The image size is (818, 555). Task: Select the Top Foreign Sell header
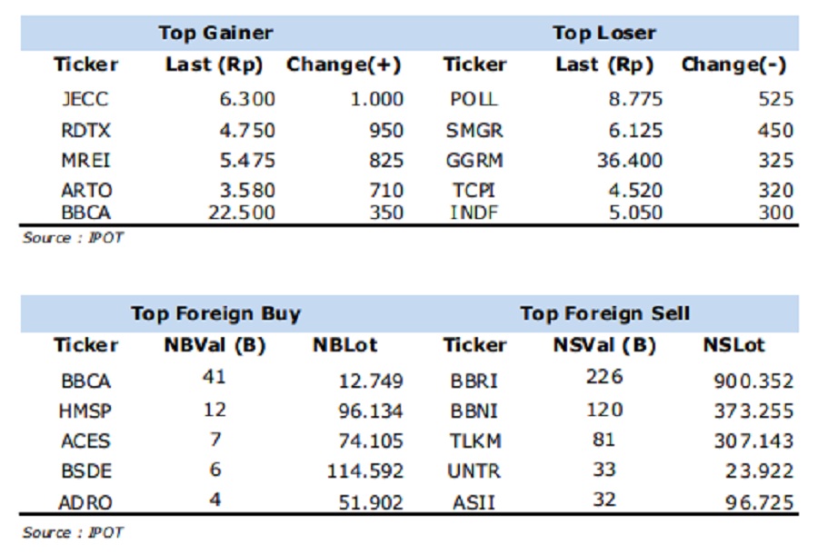[604, 314]
